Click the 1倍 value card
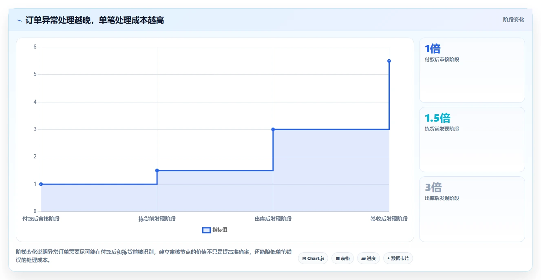 (x=472, y=70)
